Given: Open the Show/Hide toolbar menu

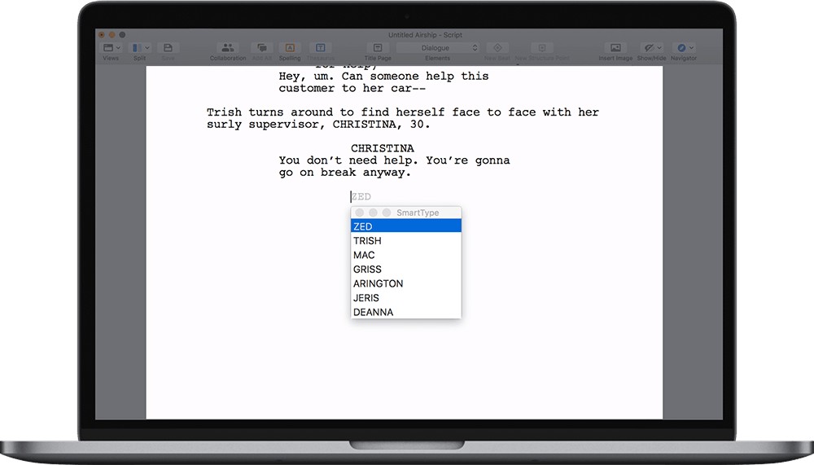Looking at the screenshot, I should [x=651, y=48].
